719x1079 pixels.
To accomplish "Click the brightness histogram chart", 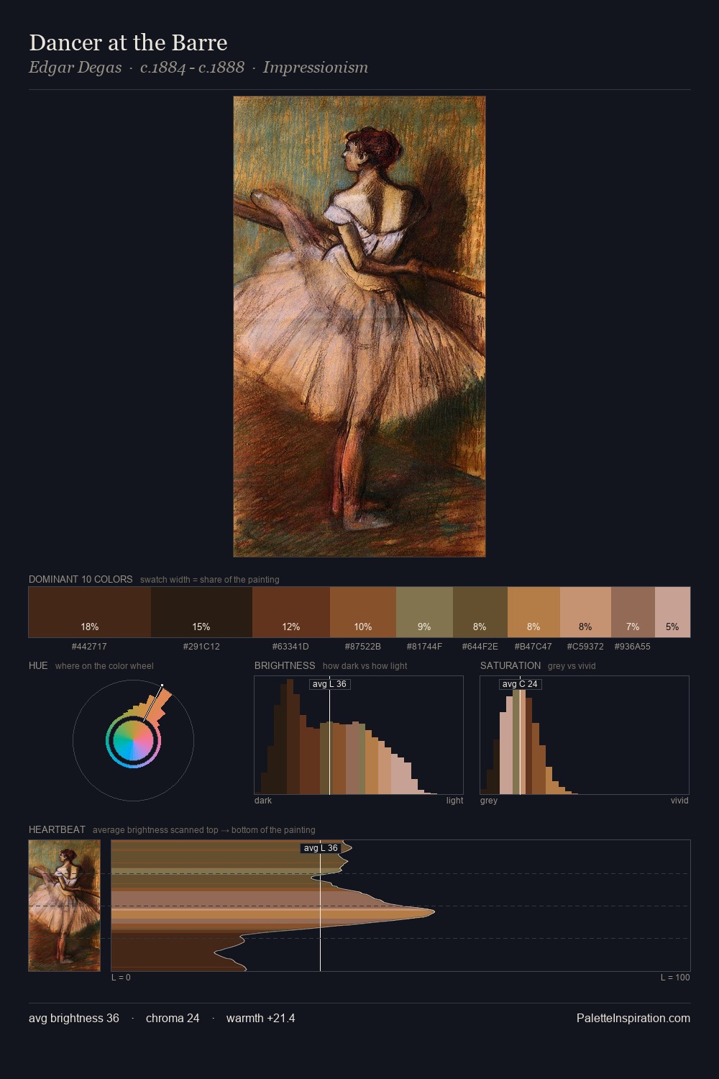I will coord(359,735).
